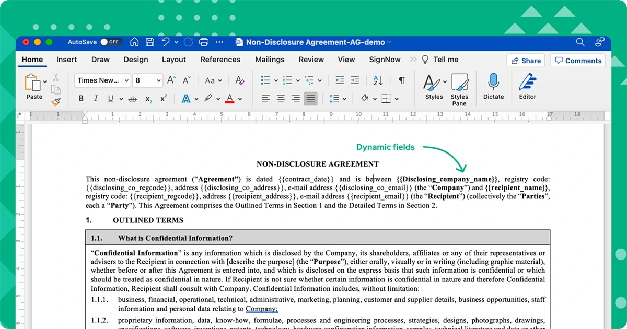Open the Format Painter tool

click(x=56, y=102)
